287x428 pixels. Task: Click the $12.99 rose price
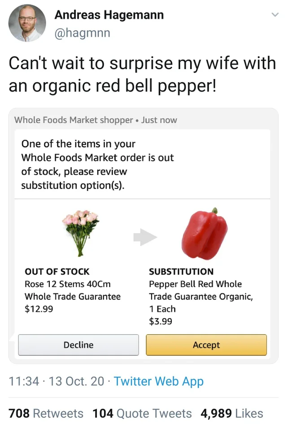[39, 309]
